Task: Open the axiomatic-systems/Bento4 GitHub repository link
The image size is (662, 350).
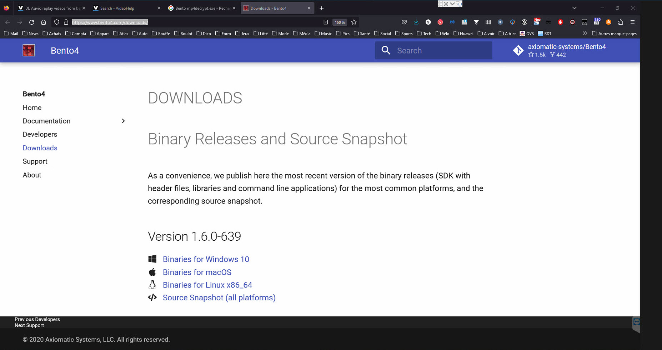Action: point(559,50)
